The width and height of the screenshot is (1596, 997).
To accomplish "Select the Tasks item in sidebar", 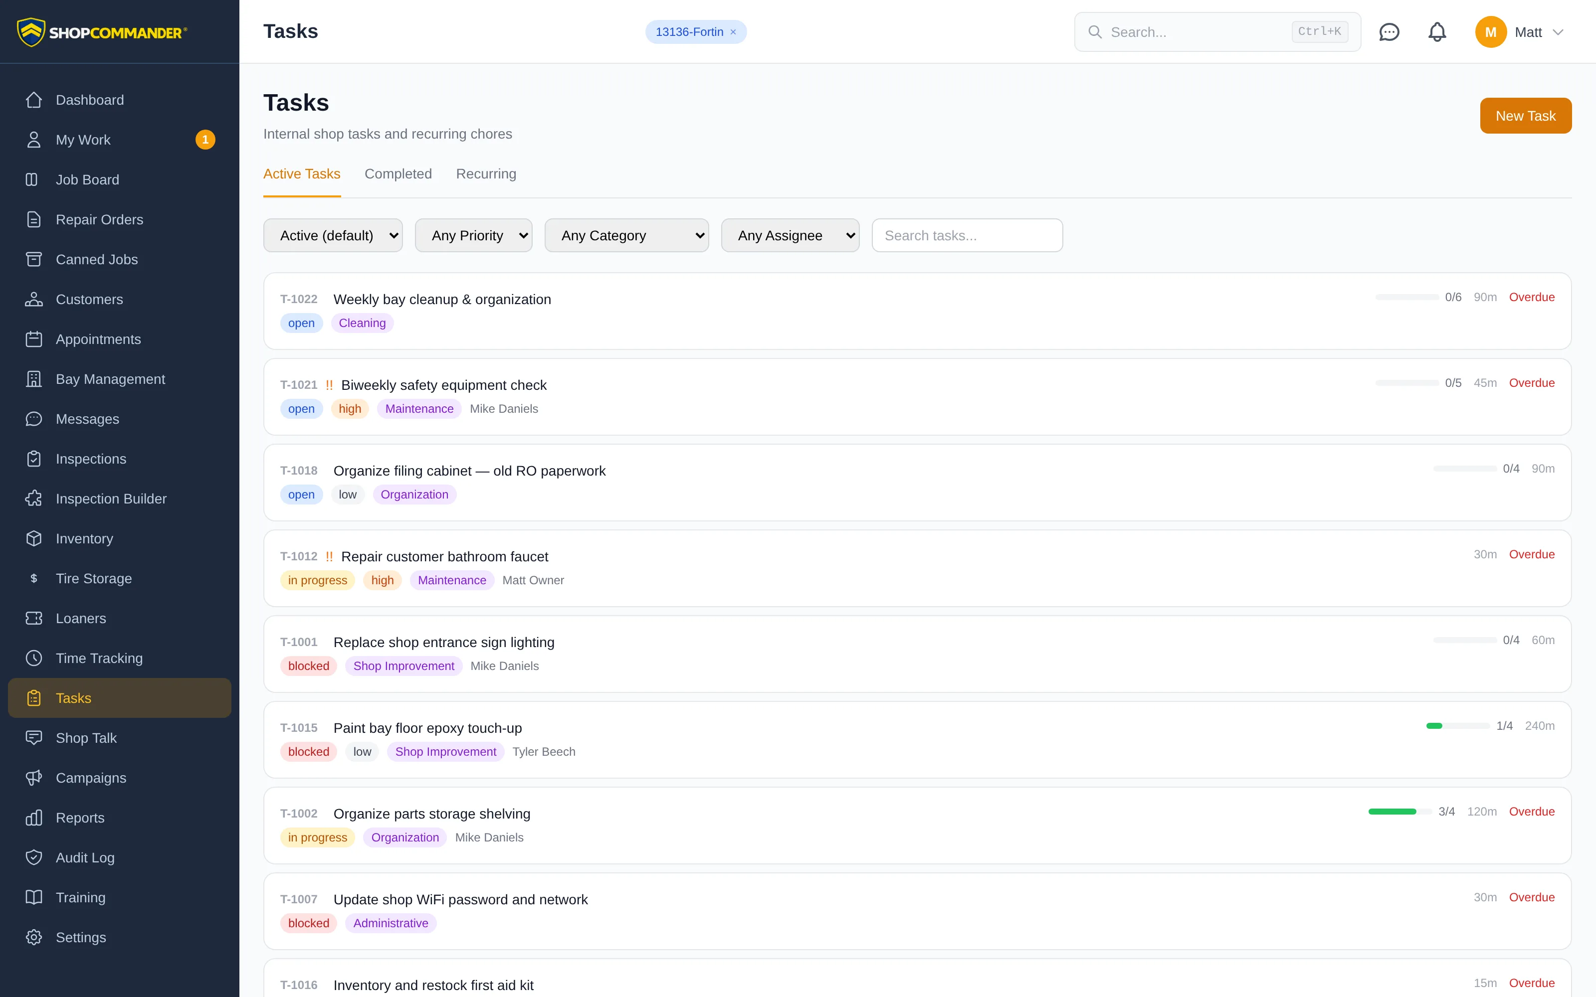I will click(119, 698).
